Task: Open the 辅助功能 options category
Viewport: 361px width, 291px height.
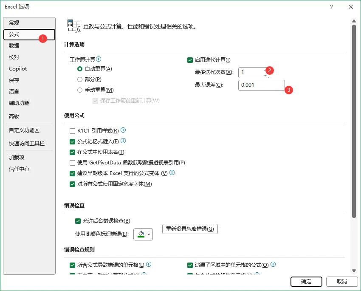Action: point(29,103)
